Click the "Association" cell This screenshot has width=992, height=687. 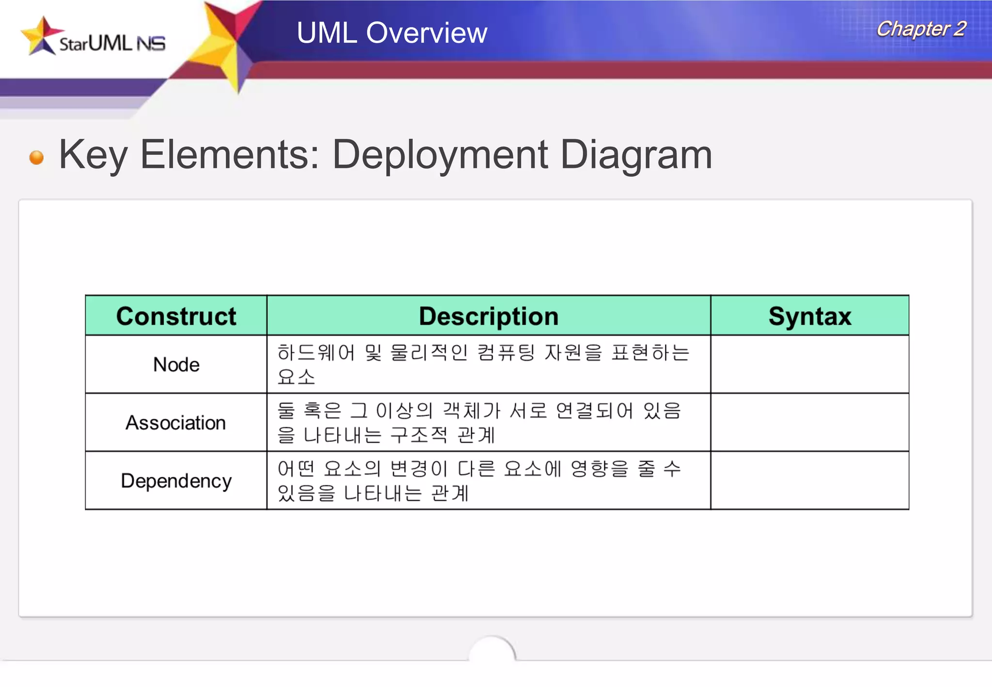coord(176,422)
